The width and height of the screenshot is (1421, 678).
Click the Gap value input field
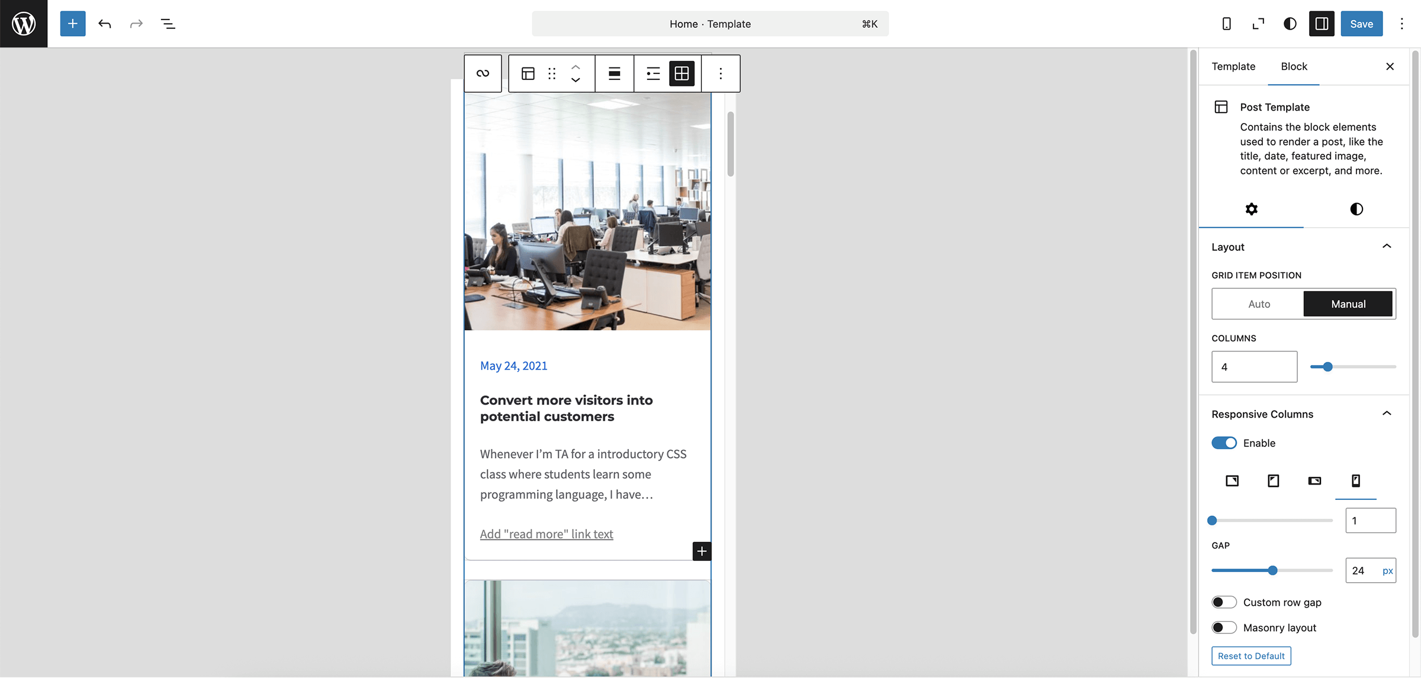1363,570
